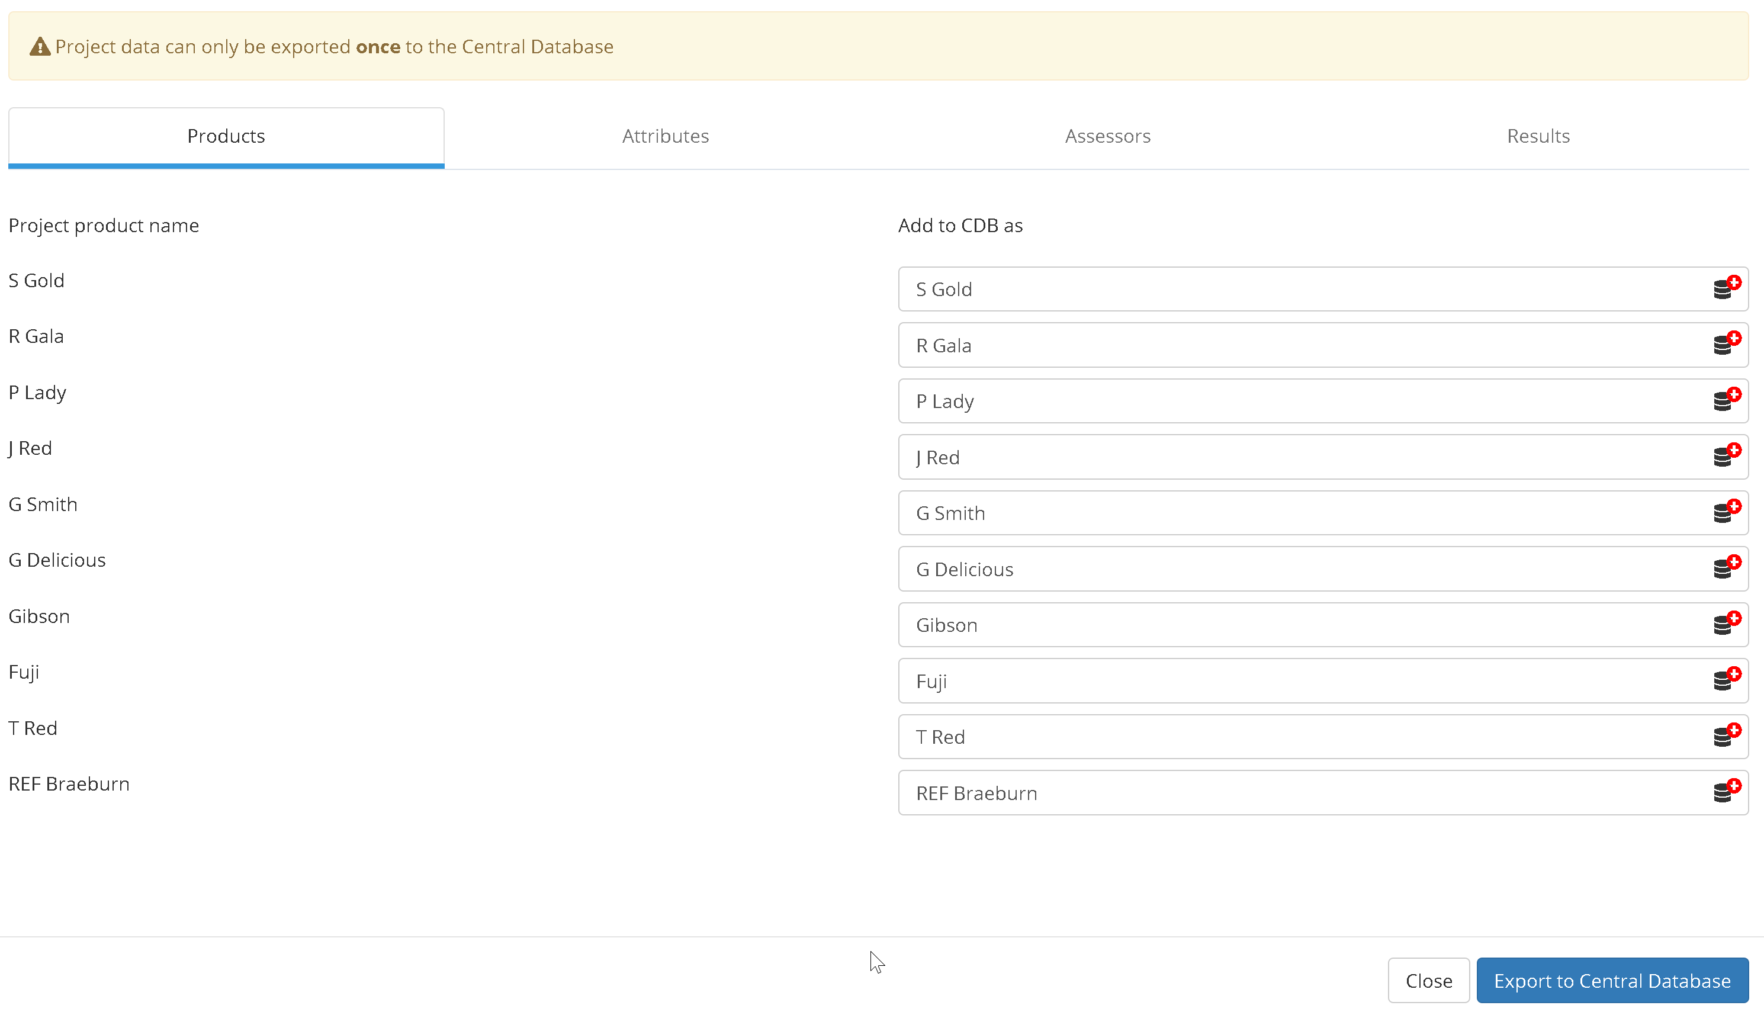Screen dimensions: 1764x1015
Task: Click database add icon for P Lady
Action: (1726, 400)
